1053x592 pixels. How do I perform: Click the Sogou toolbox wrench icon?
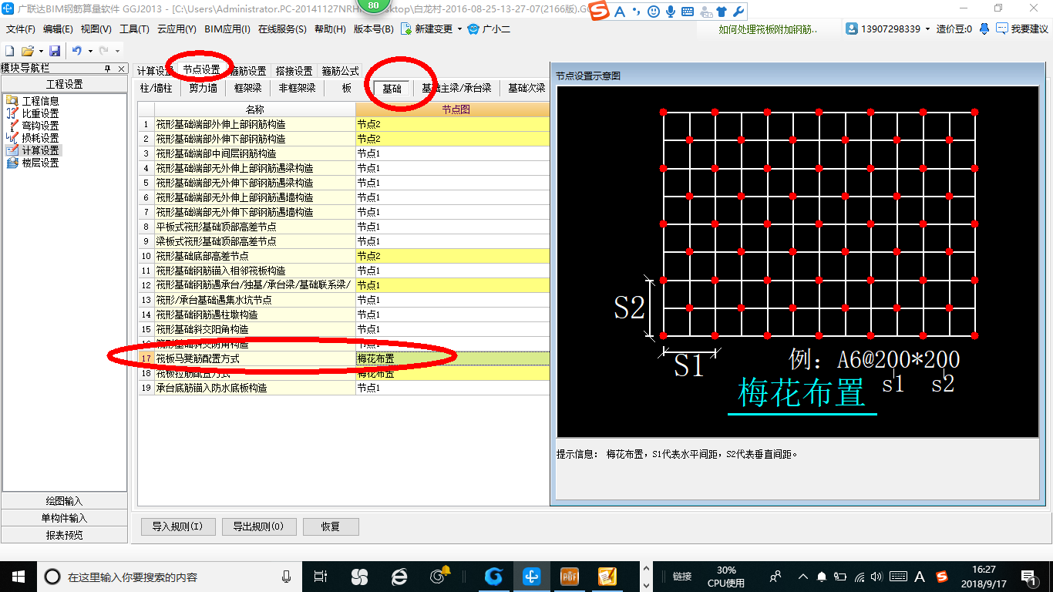[738, 12]
